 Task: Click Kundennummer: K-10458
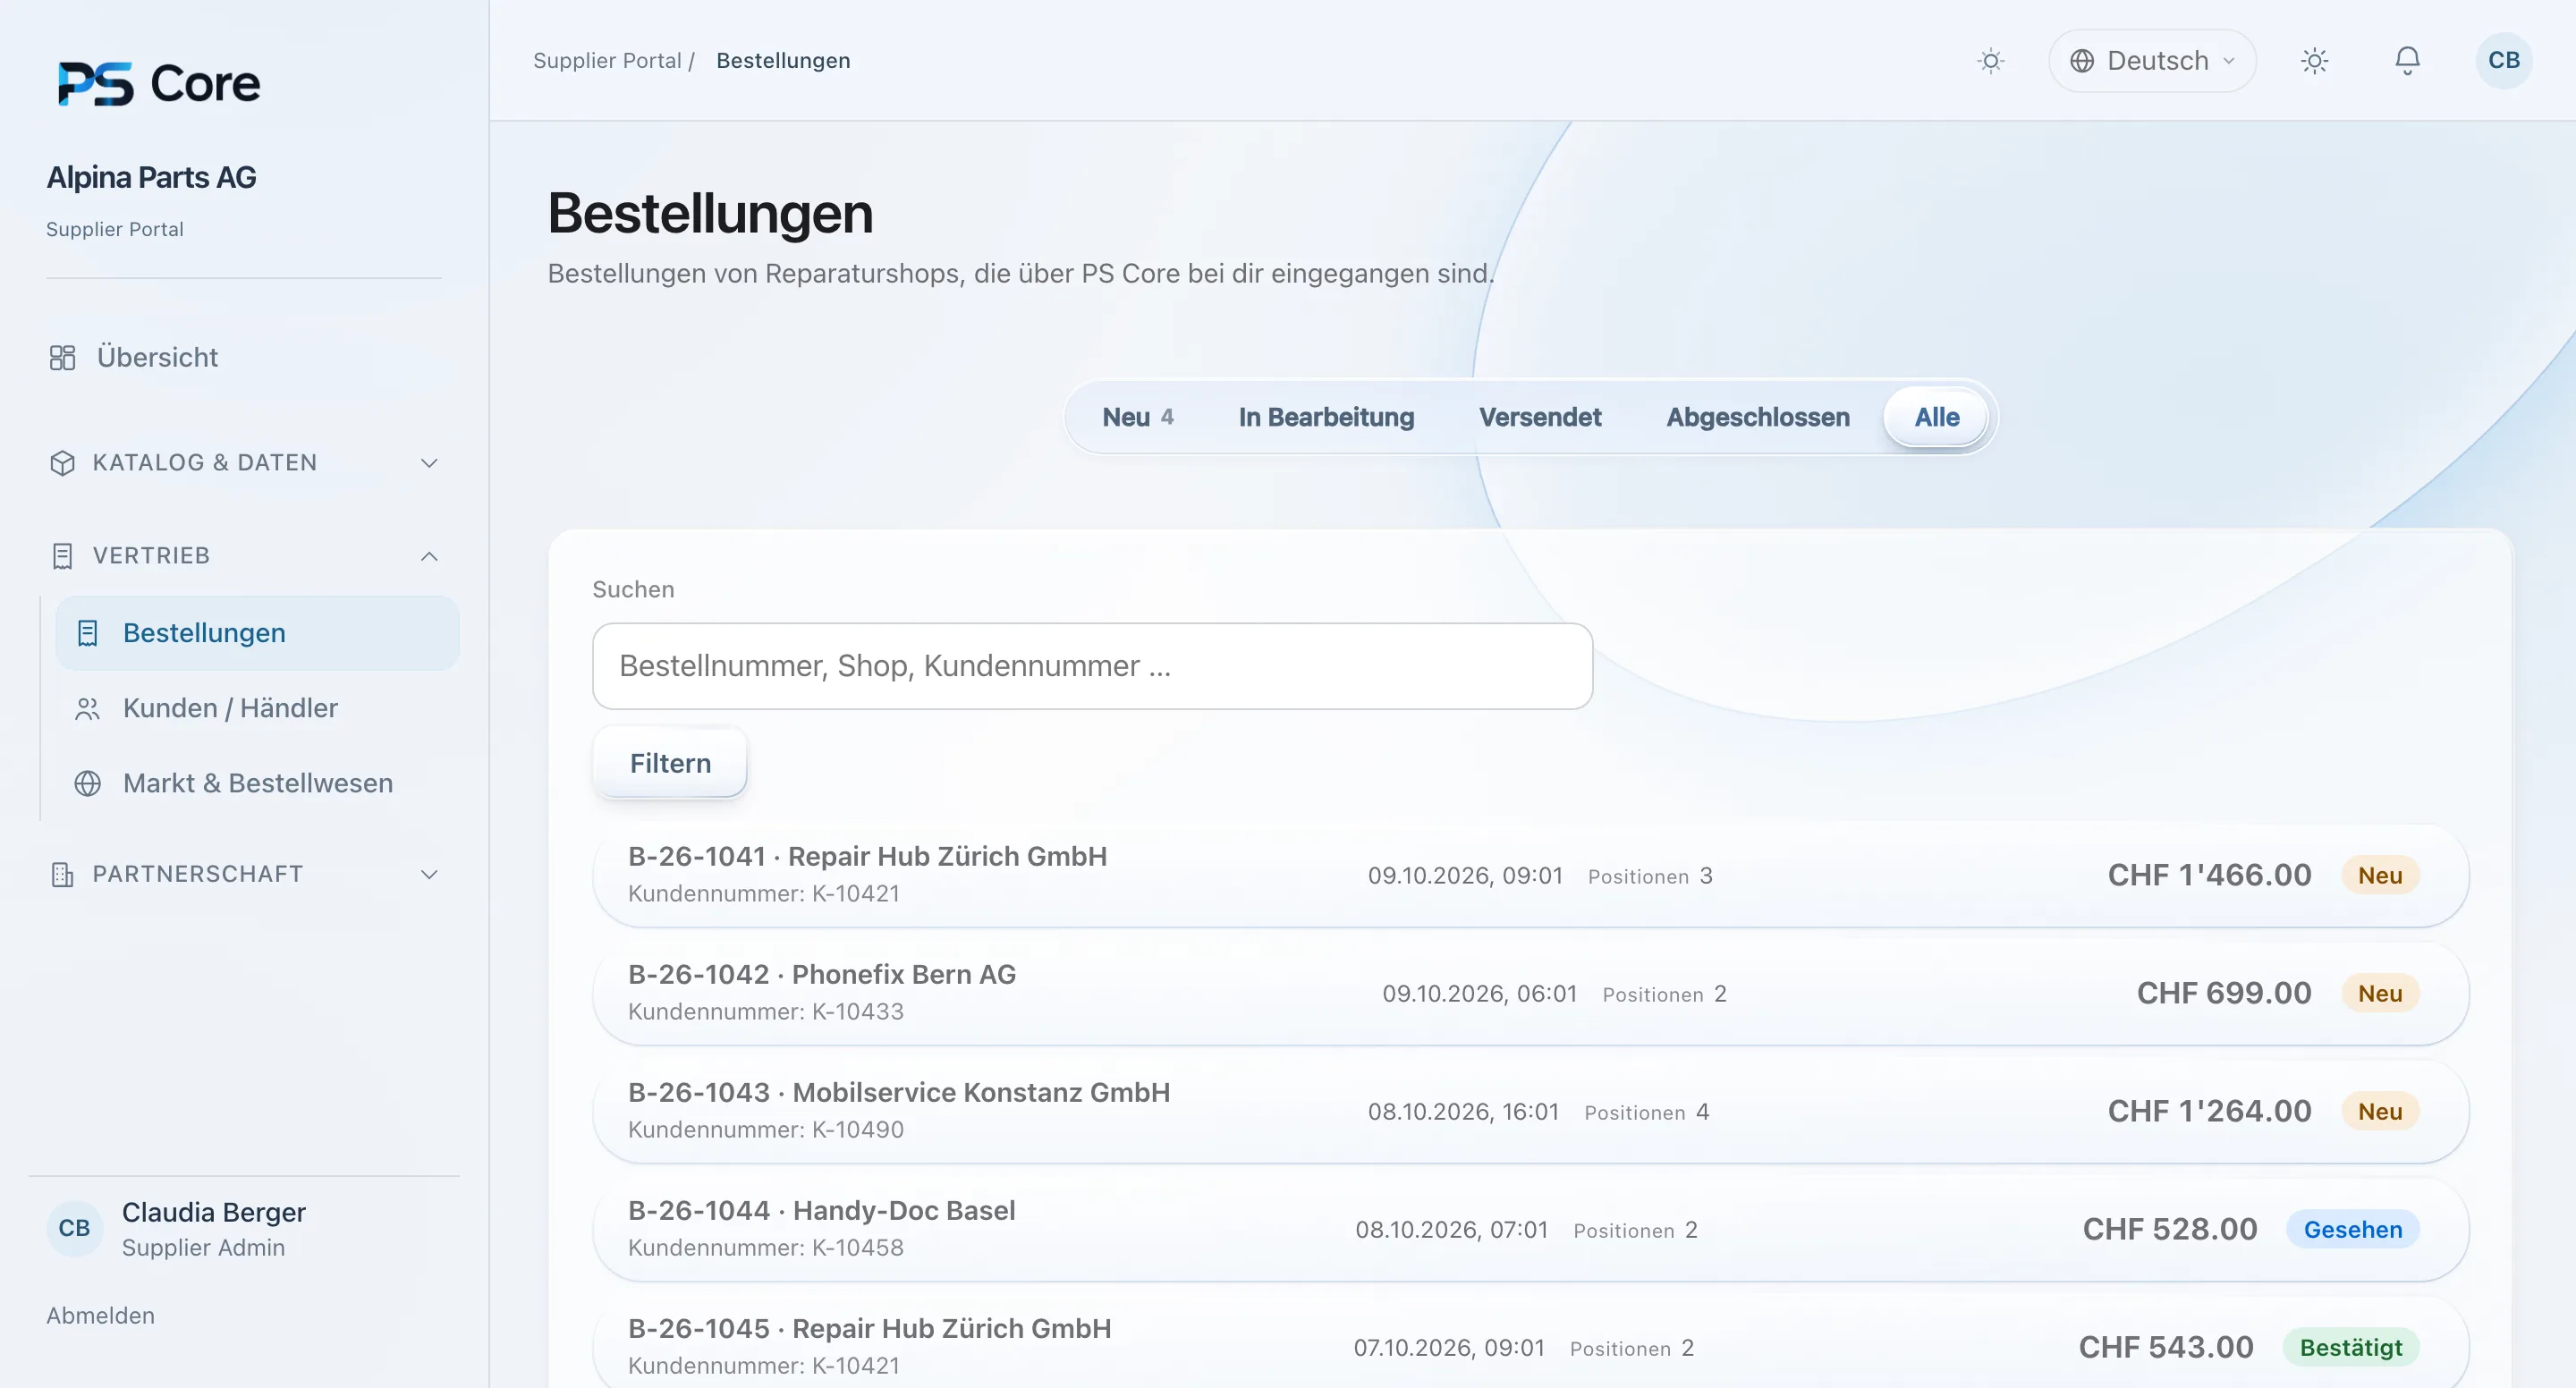tap(765, 1248)
